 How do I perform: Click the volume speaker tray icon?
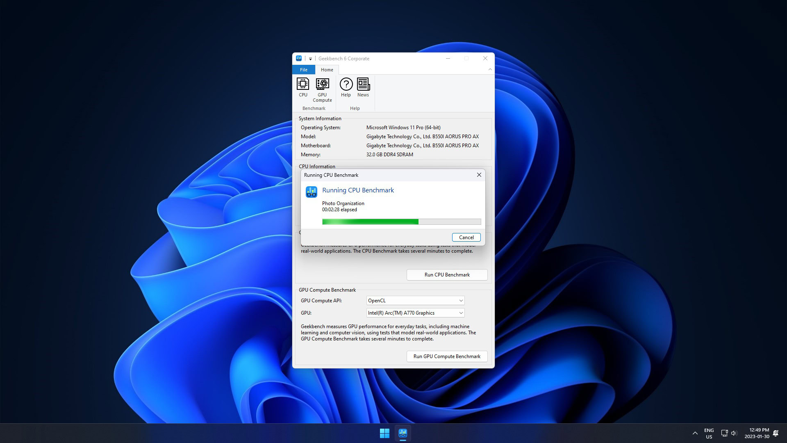point(734,433)
